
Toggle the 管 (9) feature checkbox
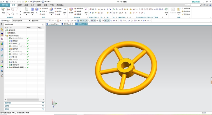click(9, 62)
